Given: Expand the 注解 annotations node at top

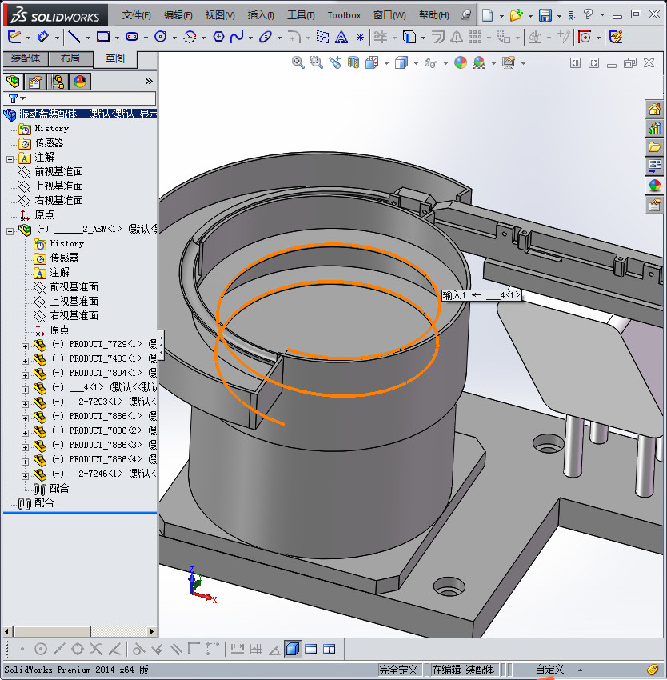Looking at the screenshot, I should click(10, 158).
